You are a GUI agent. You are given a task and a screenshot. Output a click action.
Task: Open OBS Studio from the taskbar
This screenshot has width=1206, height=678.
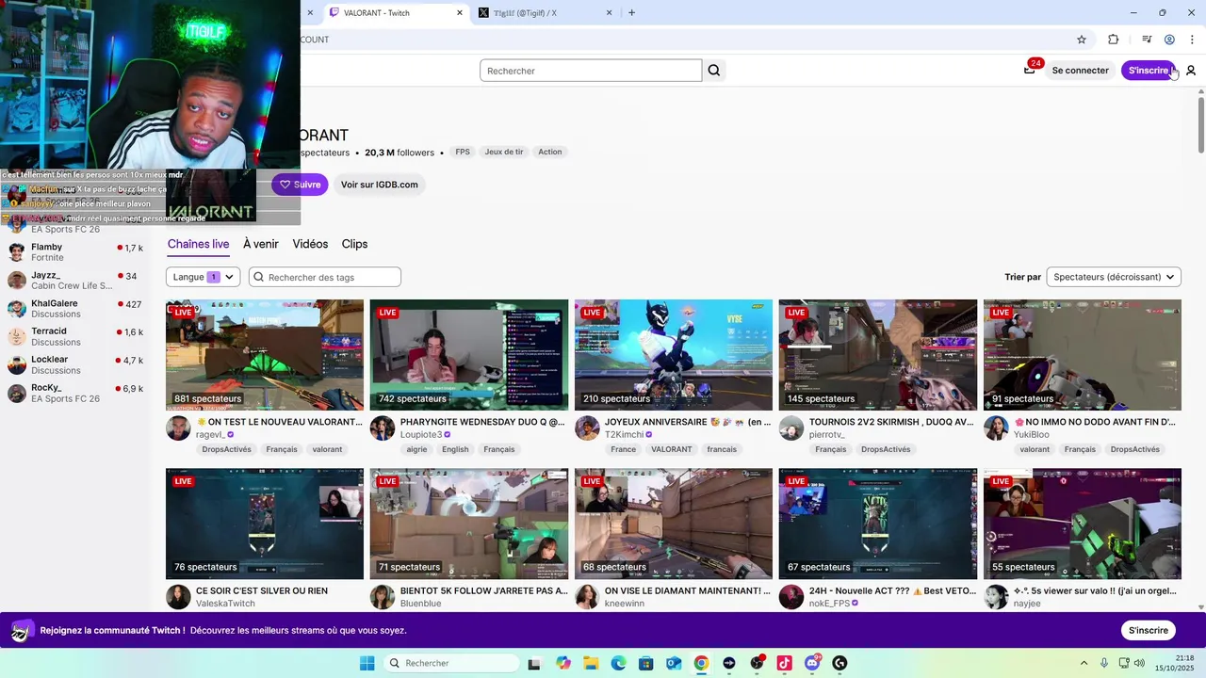(x=757, y=663)
